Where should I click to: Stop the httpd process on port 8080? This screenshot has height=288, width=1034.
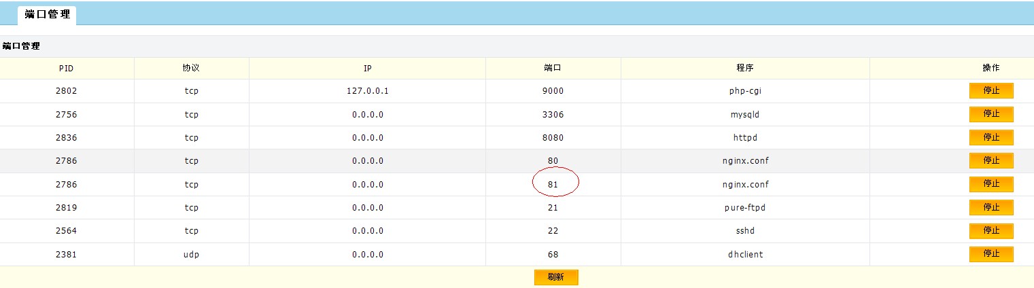pyautogui.click(x=991, y=137)
